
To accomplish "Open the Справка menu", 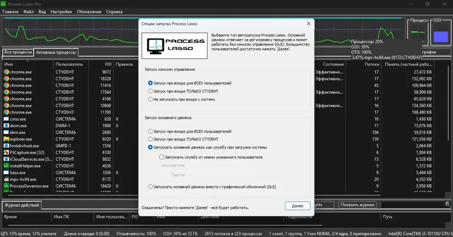I will (115, 12).
